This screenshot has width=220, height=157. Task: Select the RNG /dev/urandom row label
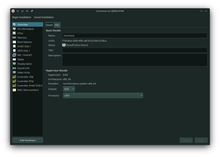point(28,90)
